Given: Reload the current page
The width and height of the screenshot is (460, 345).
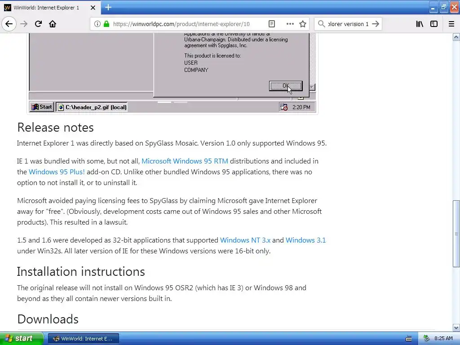Looking at the screenshot, I should click(x=38, y=24).
